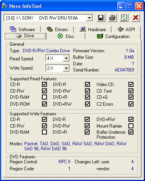Viewport: 145px width, 181px height.
Task: Open the Read Speed dropdown
Action: click(66, 58)
